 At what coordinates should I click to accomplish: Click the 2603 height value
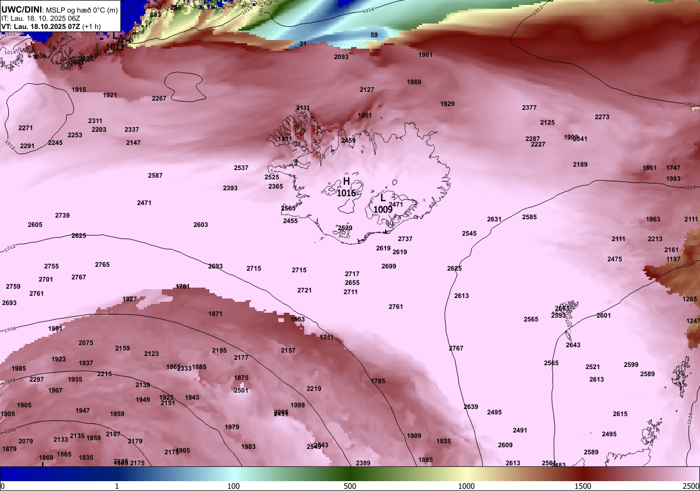201,225
